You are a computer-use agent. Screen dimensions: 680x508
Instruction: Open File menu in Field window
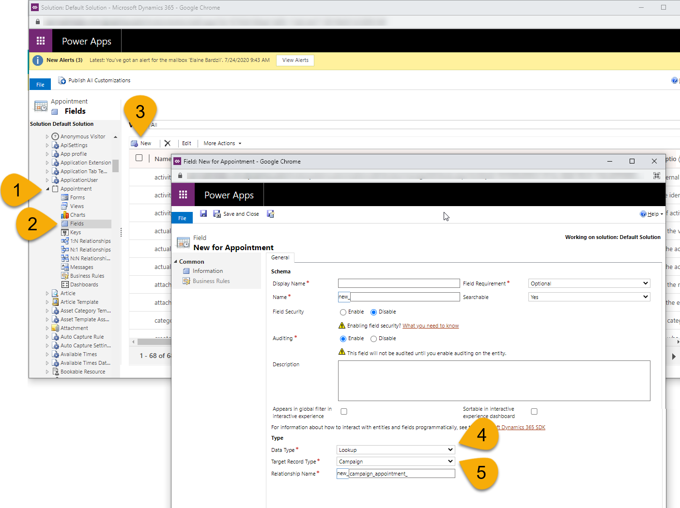(x=182, y=218)
